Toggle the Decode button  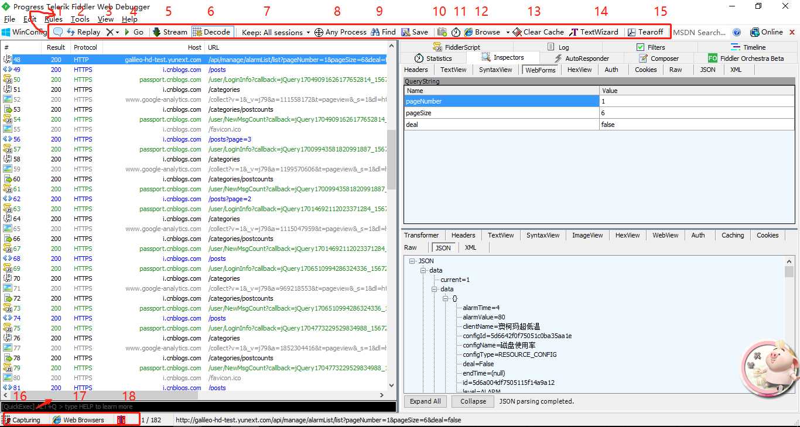coord(212,32)
